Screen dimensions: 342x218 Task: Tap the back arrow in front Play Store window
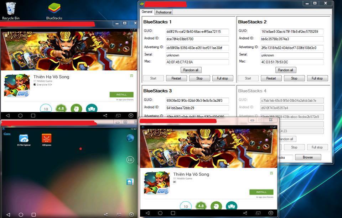tap(147, 213)
